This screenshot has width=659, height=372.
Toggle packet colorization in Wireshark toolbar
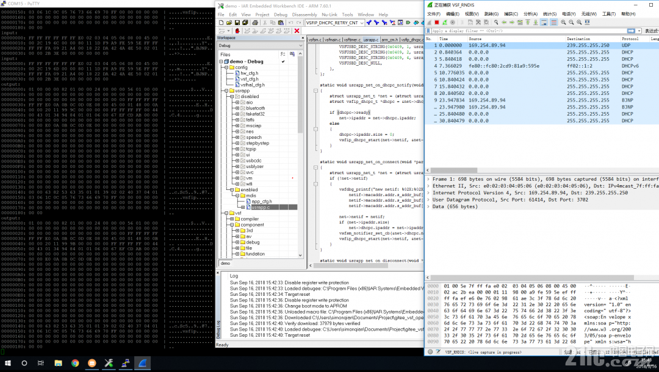point(553,23)
